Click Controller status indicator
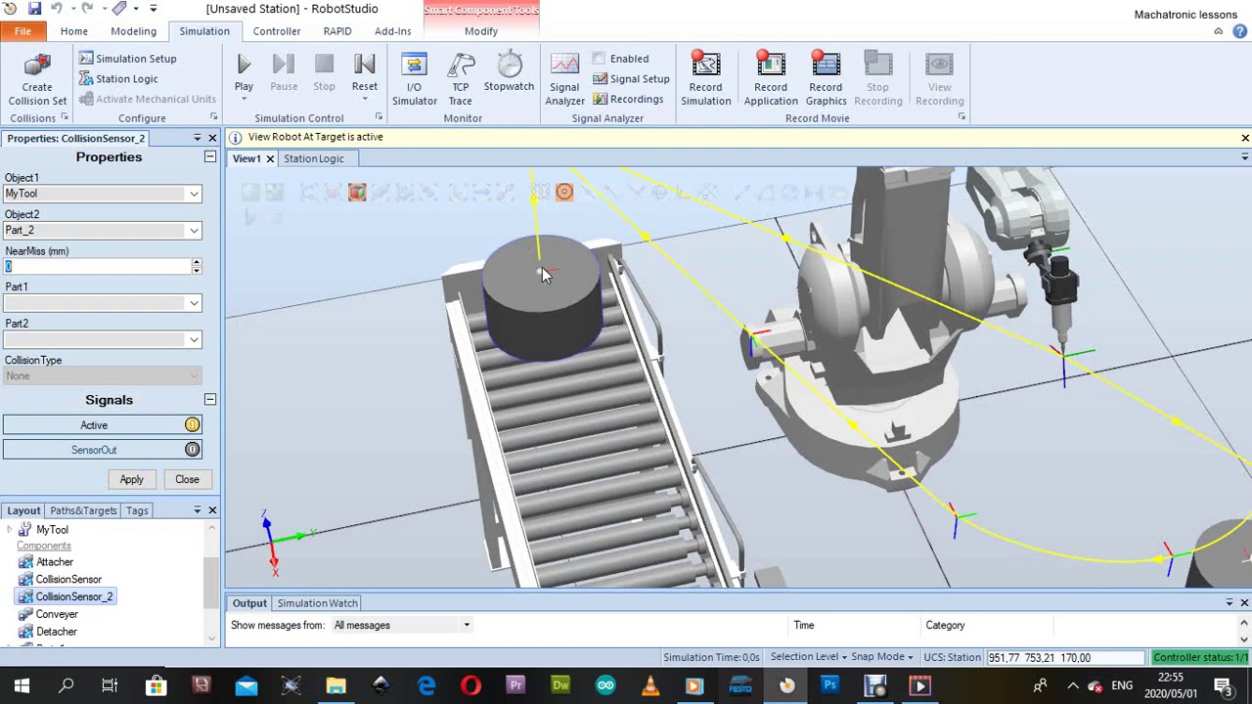 (x=1200, y=657)
